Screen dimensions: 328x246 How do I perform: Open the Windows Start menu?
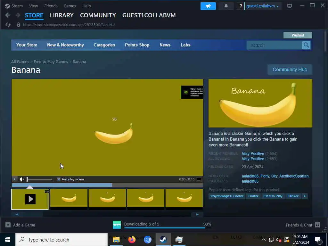click(8, 240)
